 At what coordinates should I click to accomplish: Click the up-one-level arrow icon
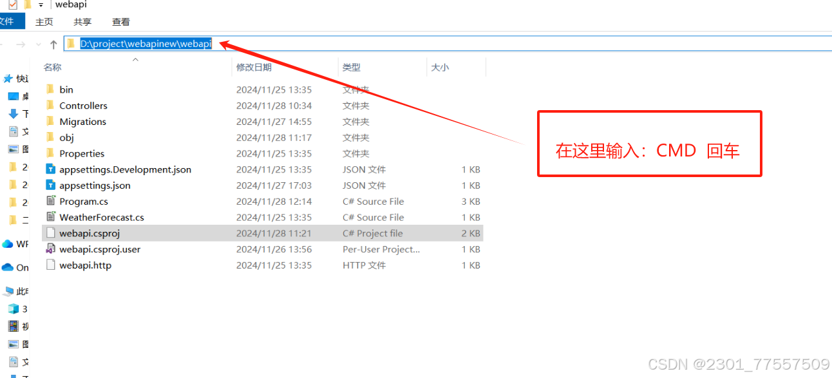click(52, 44)
